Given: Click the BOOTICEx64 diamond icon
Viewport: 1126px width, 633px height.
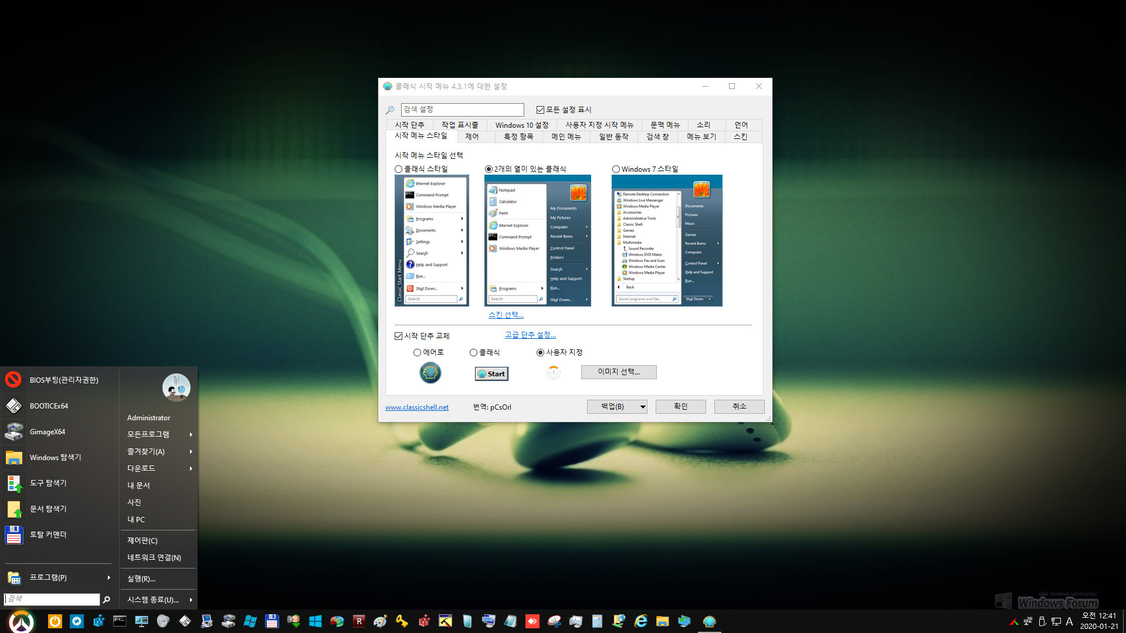Looking at the screenshot, I should 13,406.
